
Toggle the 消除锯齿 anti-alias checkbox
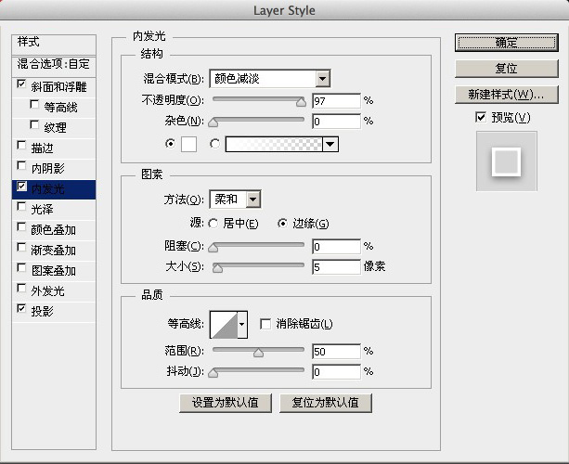[265, 324]
